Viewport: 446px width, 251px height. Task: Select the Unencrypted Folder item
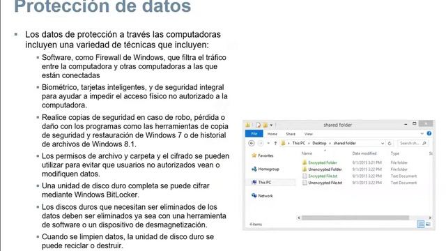tap(325, 169)
